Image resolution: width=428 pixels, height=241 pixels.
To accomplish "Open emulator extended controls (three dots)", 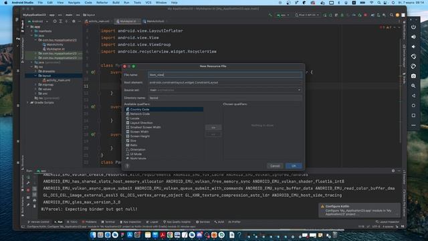I will pos(413,125).
